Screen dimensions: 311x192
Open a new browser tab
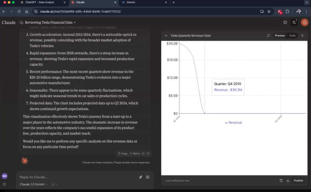pyautogui.click(x=173, y=2)
